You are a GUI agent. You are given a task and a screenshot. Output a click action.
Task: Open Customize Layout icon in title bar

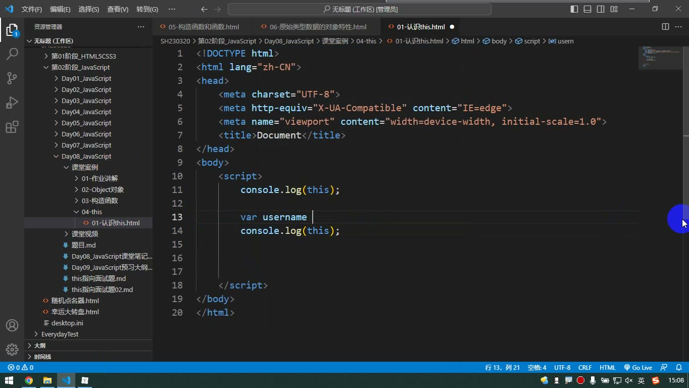[614, 9]
